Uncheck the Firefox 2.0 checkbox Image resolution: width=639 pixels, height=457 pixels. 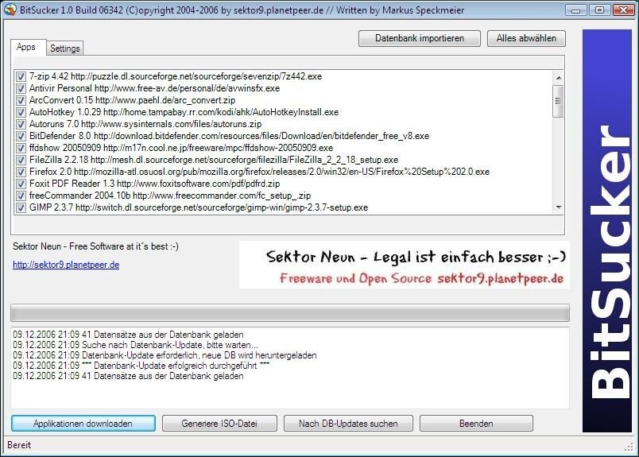click(x=21, y=172)
